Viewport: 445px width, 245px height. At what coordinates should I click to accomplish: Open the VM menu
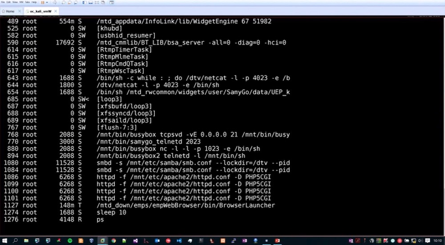click(x=21, y=2)
